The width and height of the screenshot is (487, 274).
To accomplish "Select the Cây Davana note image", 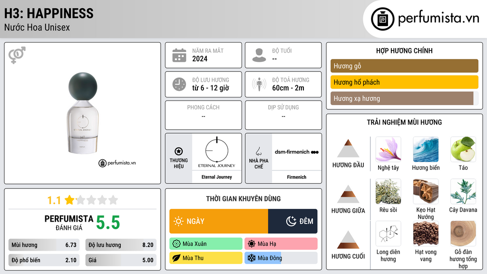I will coord(463,191).
